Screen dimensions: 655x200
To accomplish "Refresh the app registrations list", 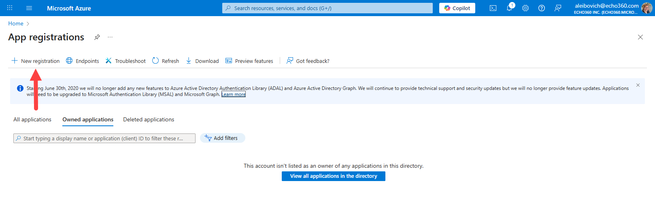I will click(x=166, y=61).
